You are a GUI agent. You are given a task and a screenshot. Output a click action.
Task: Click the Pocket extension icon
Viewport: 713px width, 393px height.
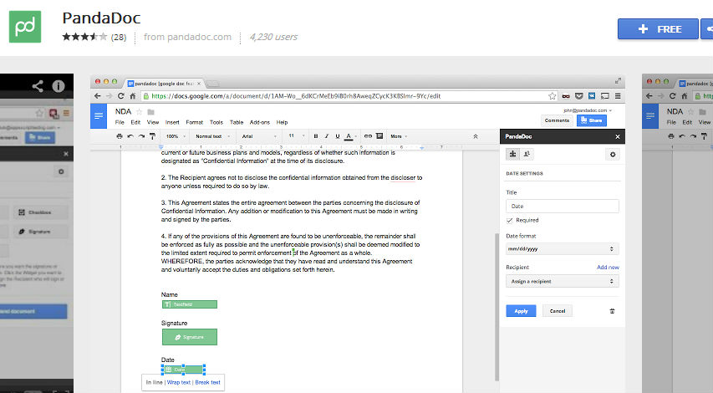click(x=579, y=96)
